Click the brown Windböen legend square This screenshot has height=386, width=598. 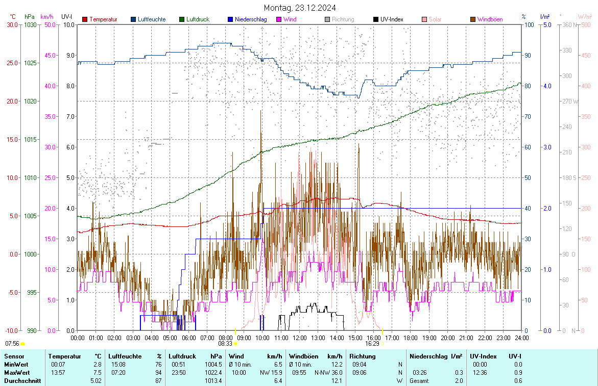click(473, 19)
